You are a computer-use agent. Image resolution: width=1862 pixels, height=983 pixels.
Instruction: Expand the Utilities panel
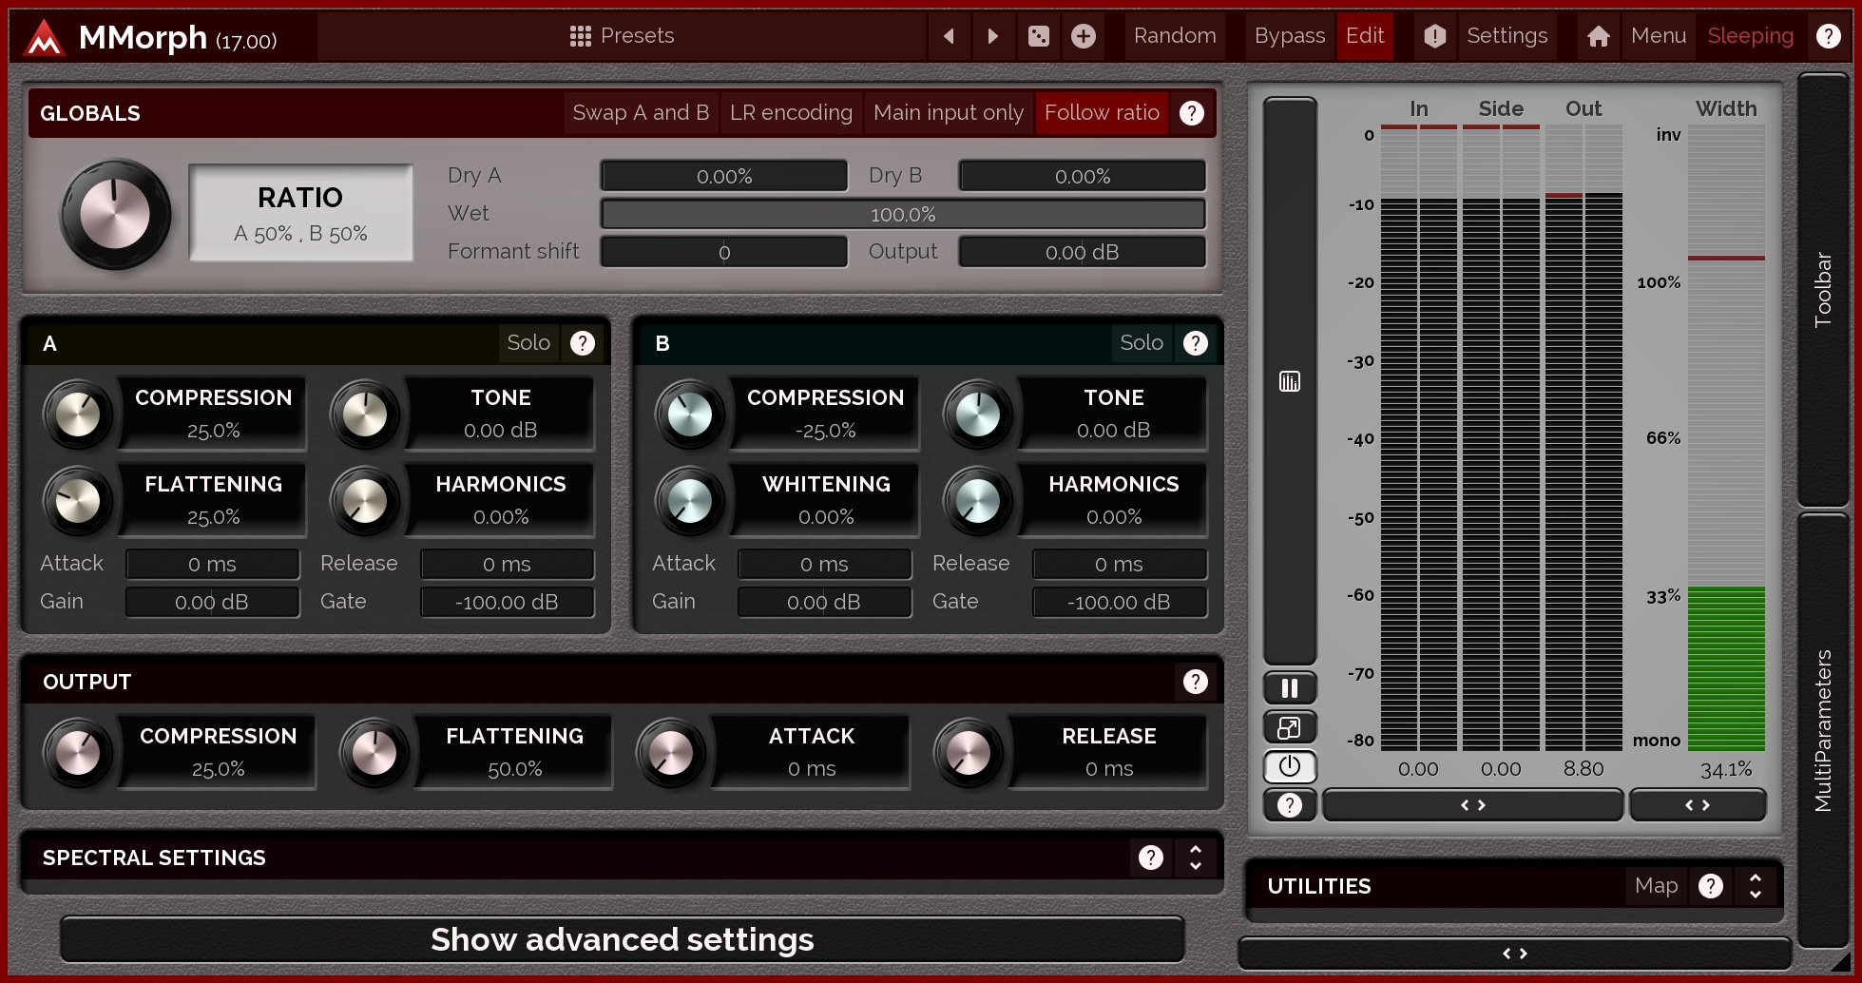pyautogui.click(x=1755, y=886)
